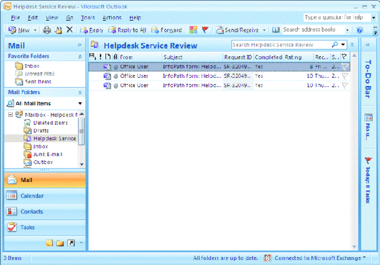The image size is (380, 265).
Task: Expand the Query Builder chevron
Action: point(353,45)
